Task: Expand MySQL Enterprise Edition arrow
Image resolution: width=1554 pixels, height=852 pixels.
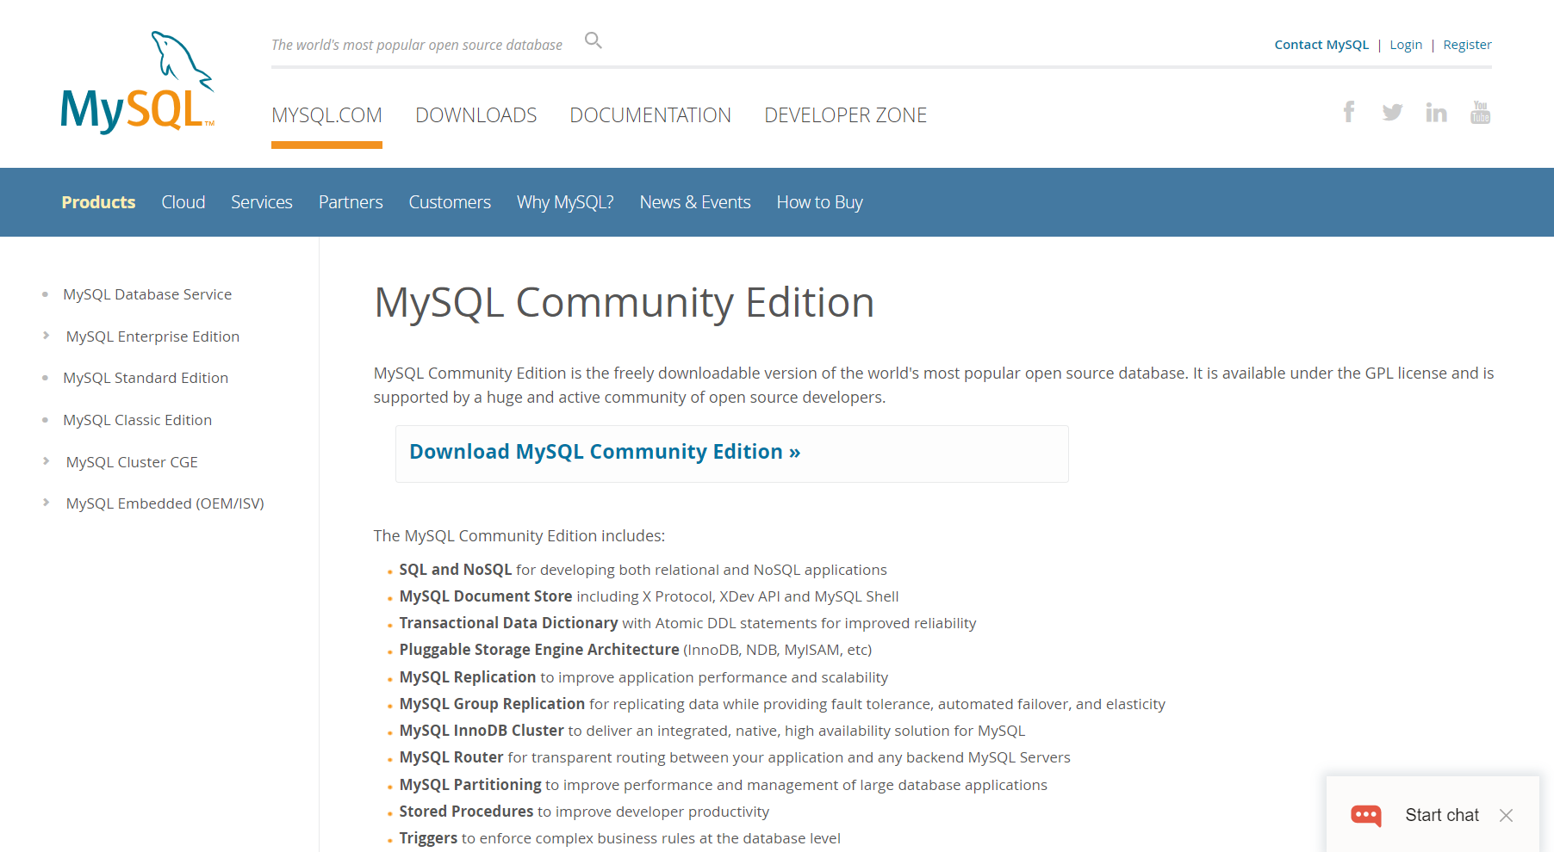Action: pos(47,336)
